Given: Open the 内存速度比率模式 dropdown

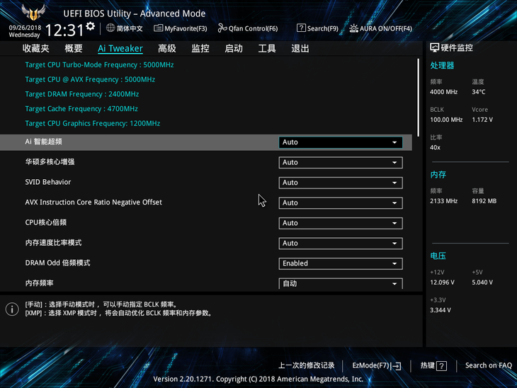Looking at the screenshot, I should click(x=341, y=244).
